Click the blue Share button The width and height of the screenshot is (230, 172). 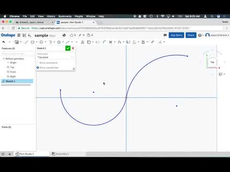pyautogui.click(x=191, y=35)
